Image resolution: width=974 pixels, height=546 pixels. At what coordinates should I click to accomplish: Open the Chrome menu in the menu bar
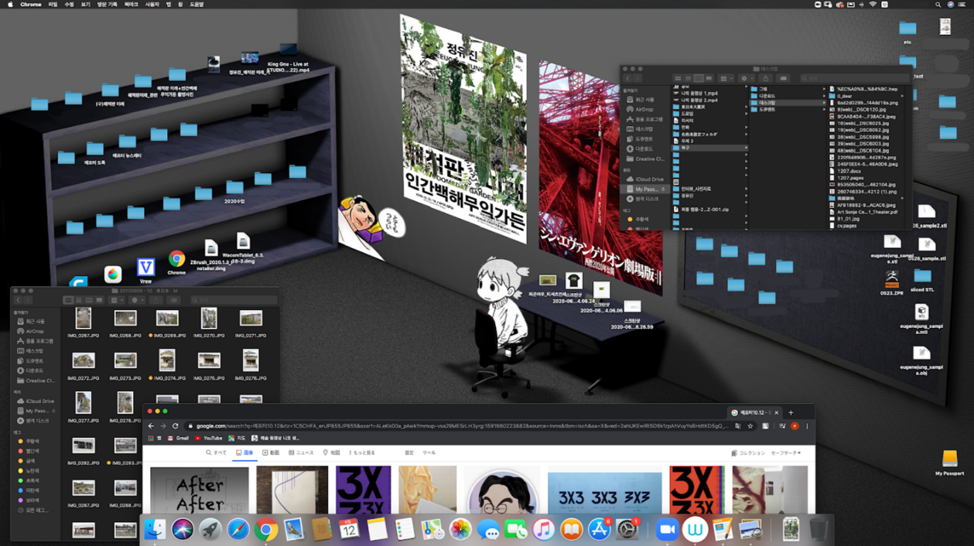[31, 5]
